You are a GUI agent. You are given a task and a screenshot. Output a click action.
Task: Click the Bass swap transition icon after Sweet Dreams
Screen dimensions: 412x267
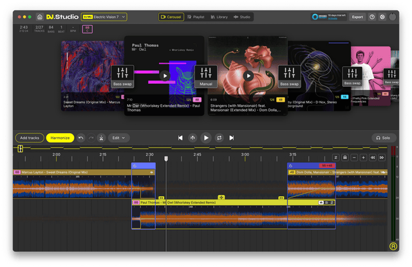[x=123, y=73]
